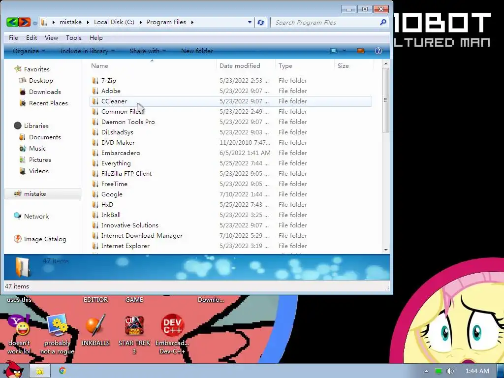Open the Share with dropdown
The image size is (504, 378).
(148, 51)
